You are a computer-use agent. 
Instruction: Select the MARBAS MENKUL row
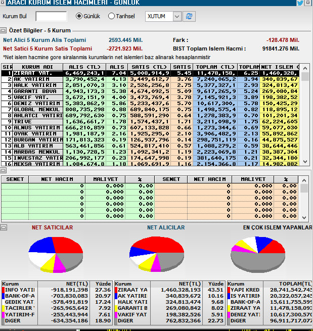(150, 152)
